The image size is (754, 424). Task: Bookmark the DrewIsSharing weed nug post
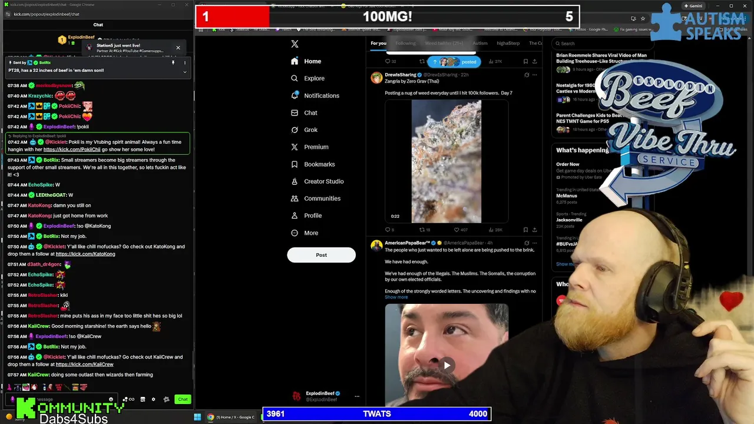525,230
